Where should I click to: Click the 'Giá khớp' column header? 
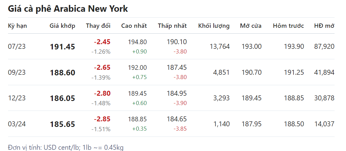62,26
